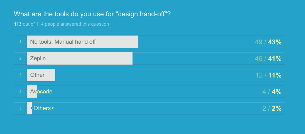Click rank number 2 beside Zeplin
Image resolution: width=305 pixels, height=134 pixels.
(x=20, y=58)
